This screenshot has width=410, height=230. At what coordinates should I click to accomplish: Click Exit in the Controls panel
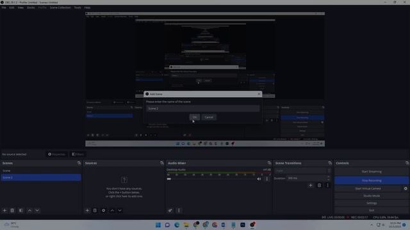click(x=372, y=210)
